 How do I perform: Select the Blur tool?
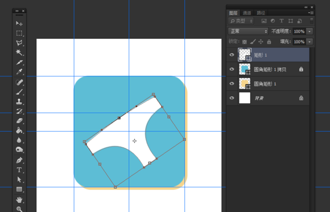(19, 140)
